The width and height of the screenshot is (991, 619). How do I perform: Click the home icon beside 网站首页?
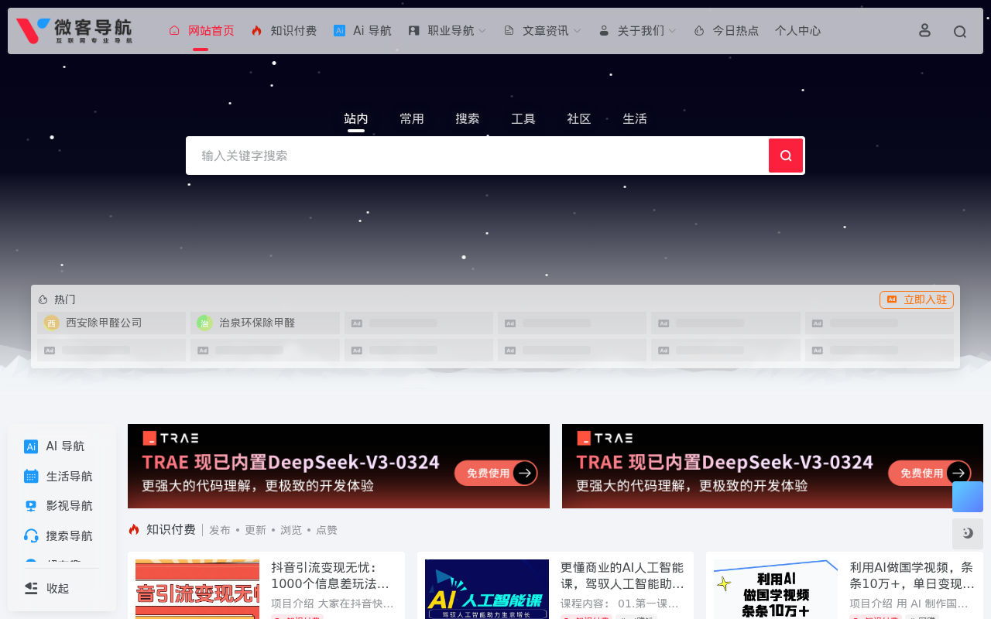[x=174, y=31]
